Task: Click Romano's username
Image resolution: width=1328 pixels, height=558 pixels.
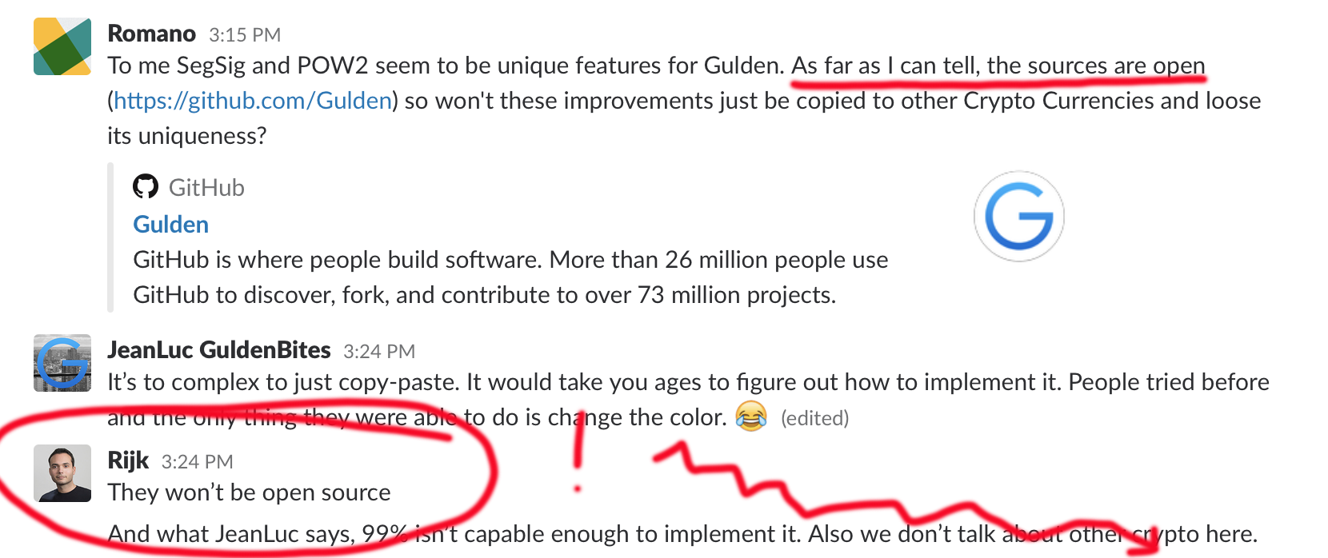Action: pos(151,34)
